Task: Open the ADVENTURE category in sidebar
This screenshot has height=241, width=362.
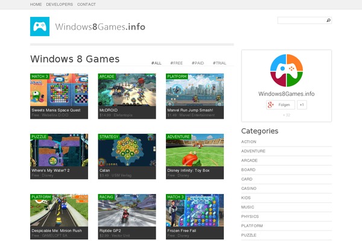Action: [x=253, y=151]
